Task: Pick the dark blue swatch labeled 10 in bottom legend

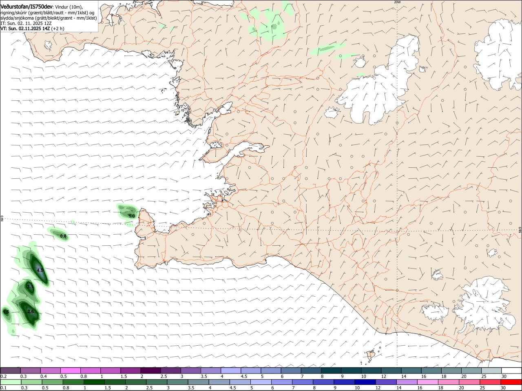Action: point(364,382)
